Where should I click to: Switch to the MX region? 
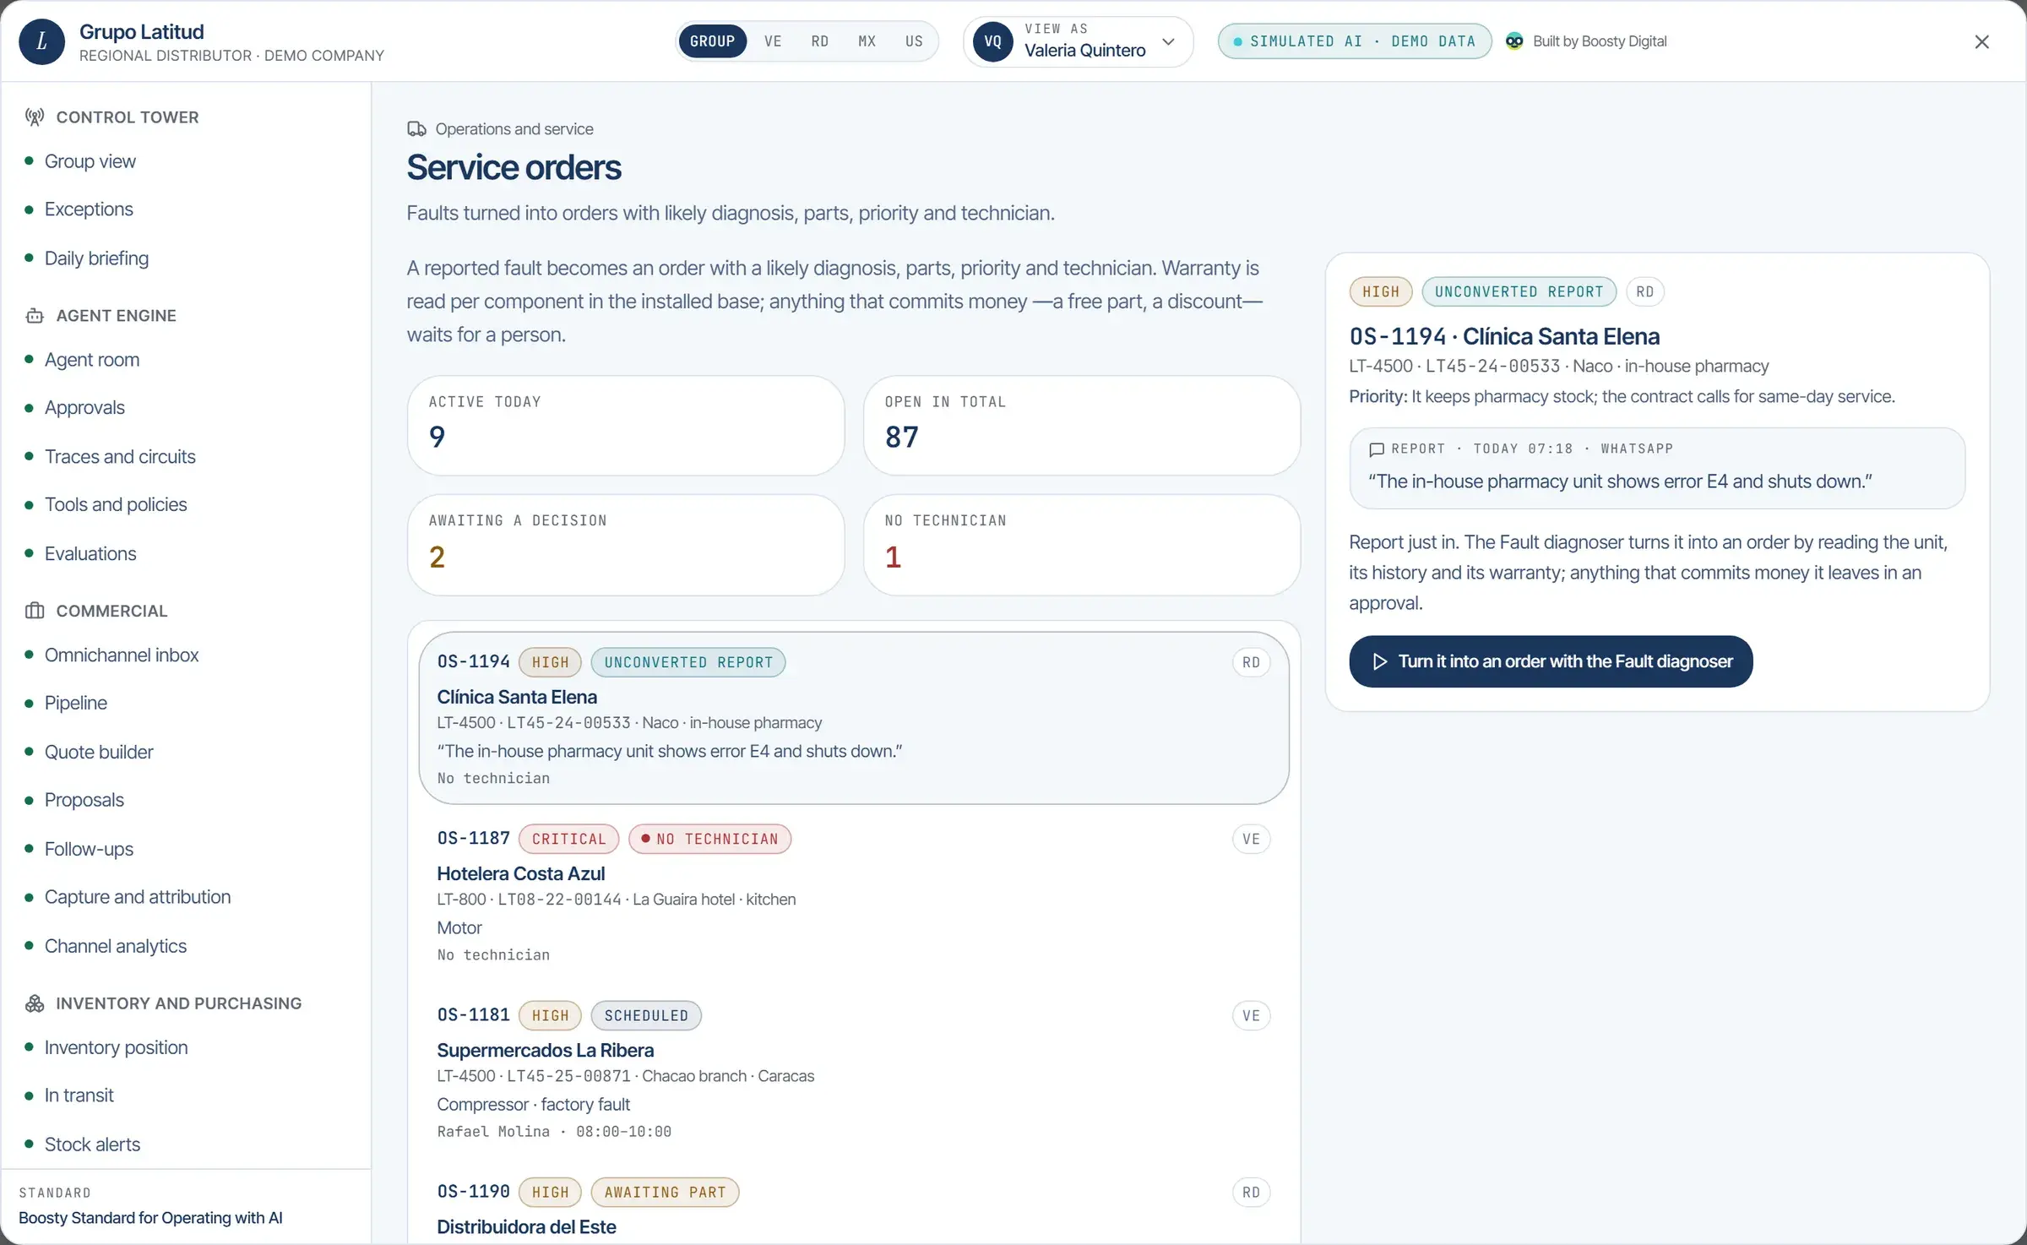coord(867,41)
